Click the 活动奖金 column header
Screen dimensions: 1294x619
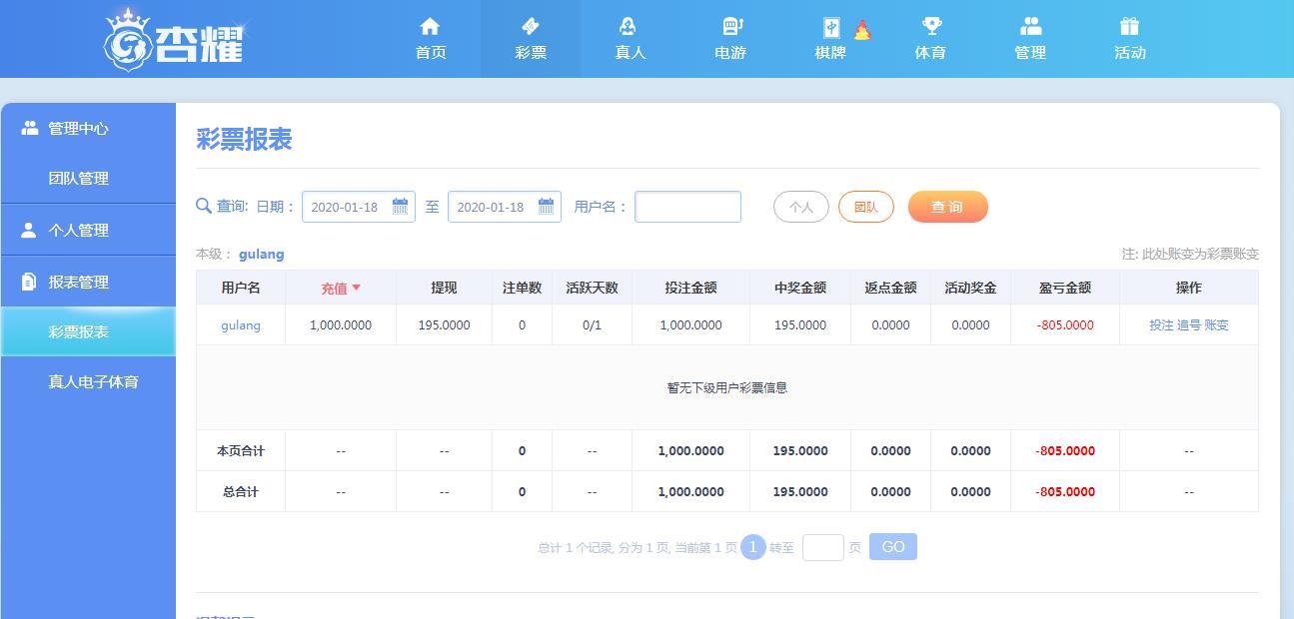(970, 288)
